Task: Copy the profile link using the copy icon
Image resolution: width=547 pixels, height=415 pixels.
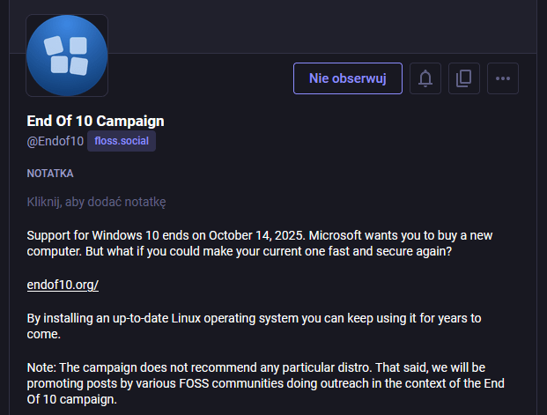Action: (x=464, y=78)
